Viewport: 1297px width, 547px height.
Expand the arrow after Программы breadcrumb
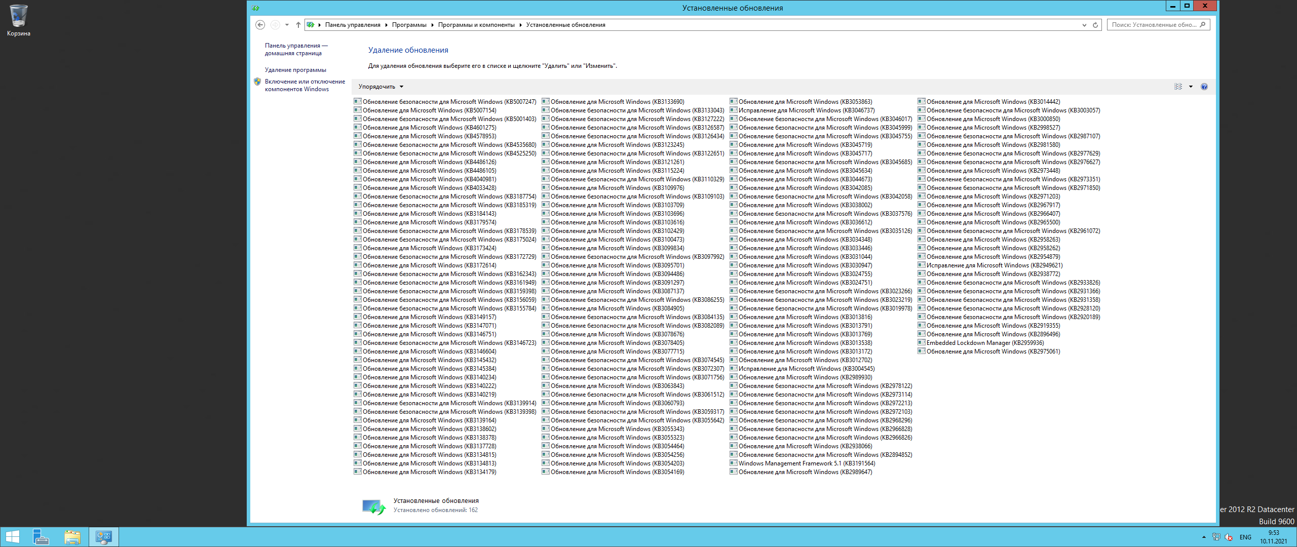coord(433,25)
